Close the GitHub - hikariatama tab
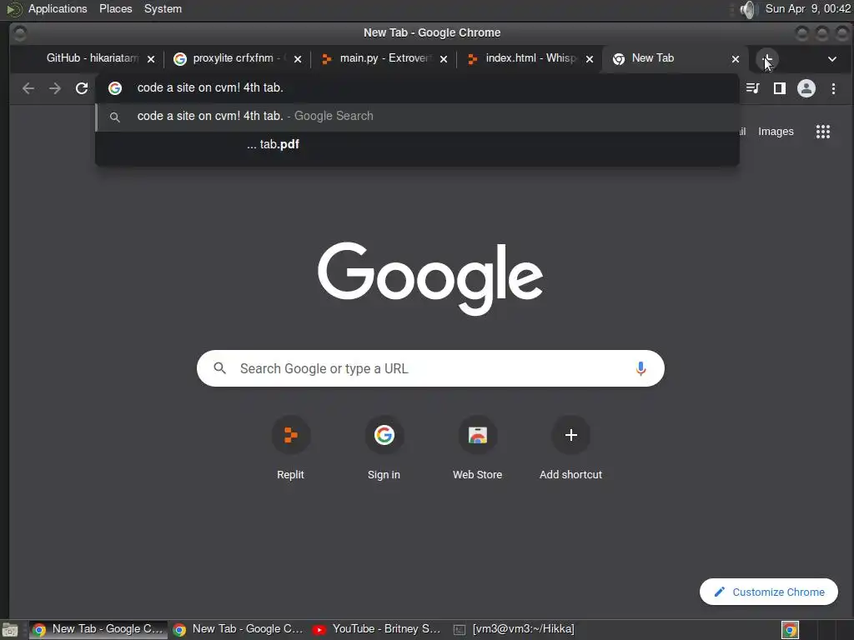854x640 pixels. [x=151, y=59]
